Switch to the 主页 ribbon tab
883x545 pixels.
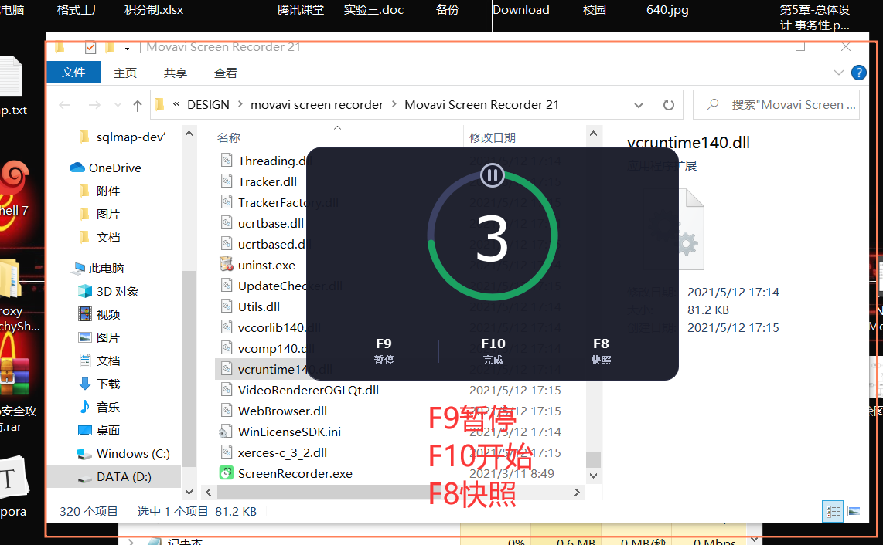(125, 73)
